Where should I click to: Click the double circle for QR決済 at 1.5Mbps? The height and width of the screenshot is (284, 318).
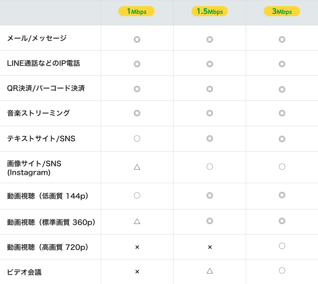[x=209, y=89]
